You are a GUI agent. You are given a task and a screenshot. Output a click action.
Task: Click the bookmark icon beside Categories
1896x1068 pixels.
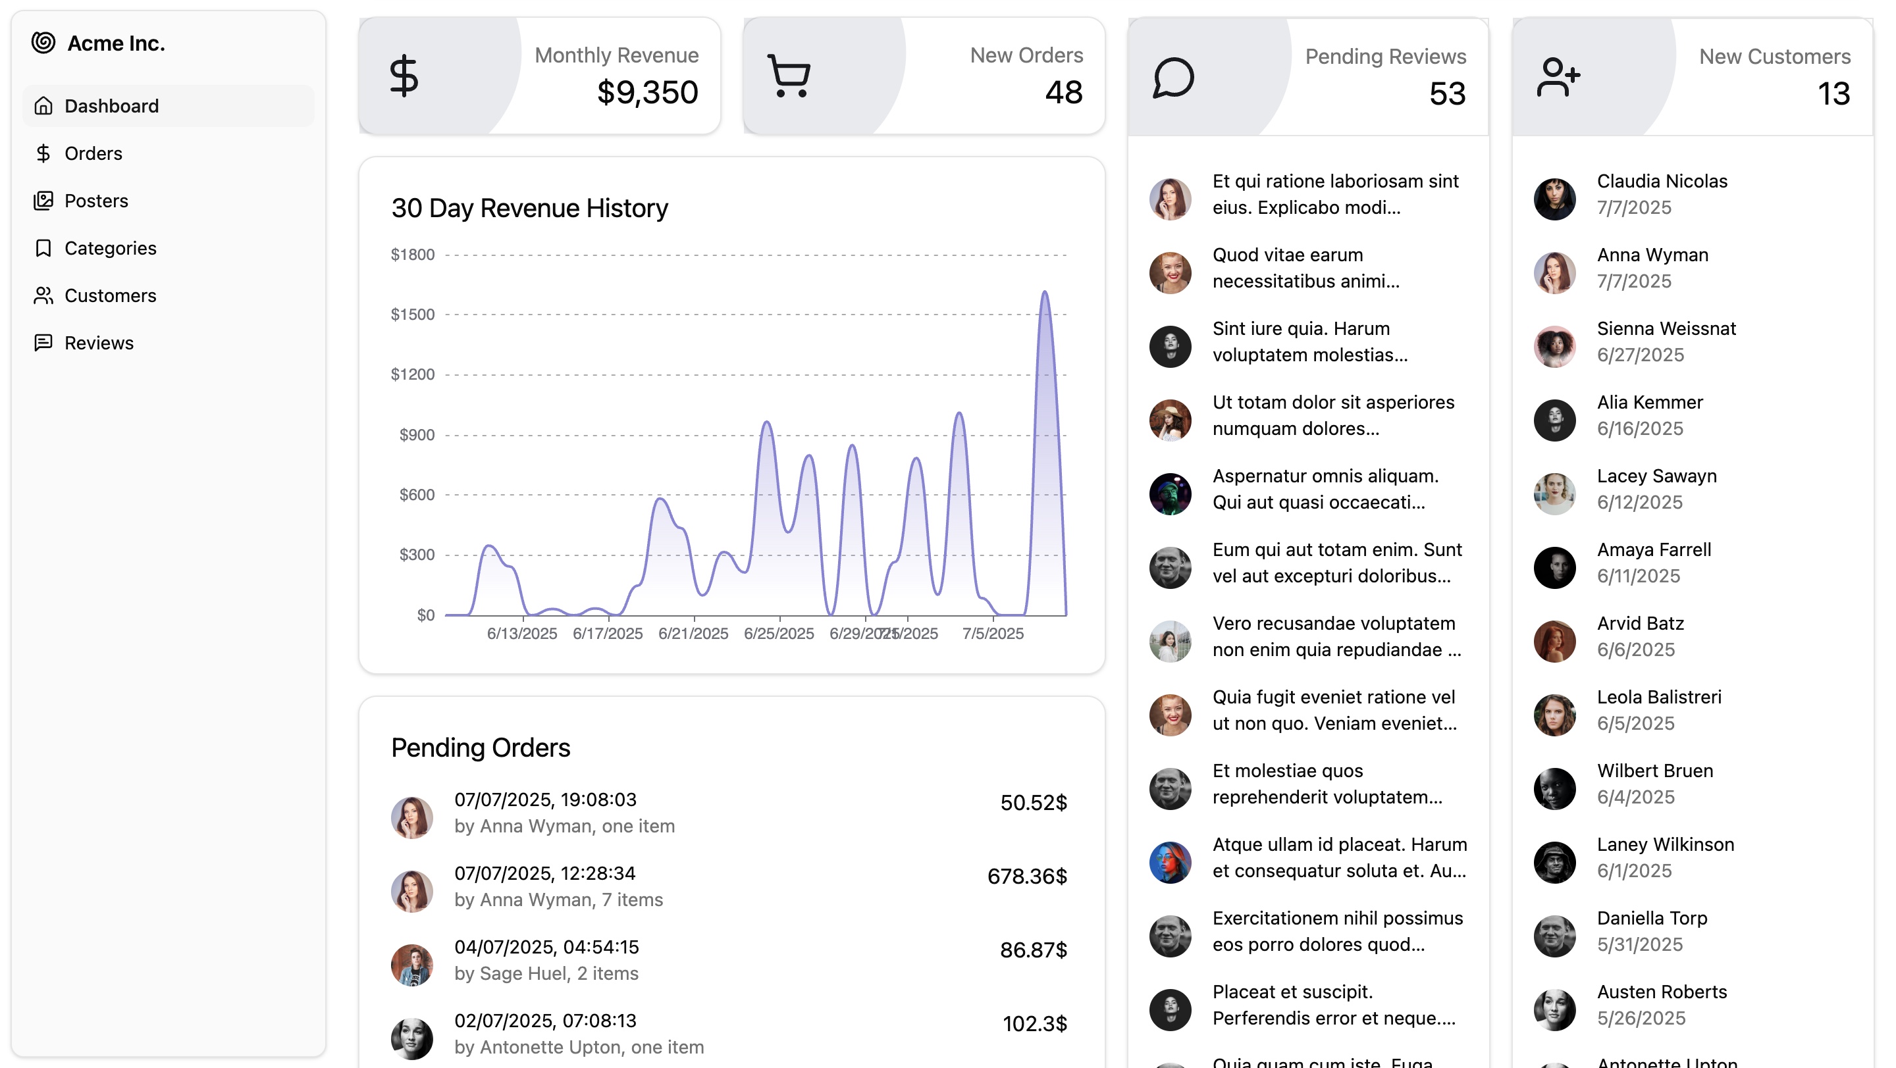click(x=43, y=248)
